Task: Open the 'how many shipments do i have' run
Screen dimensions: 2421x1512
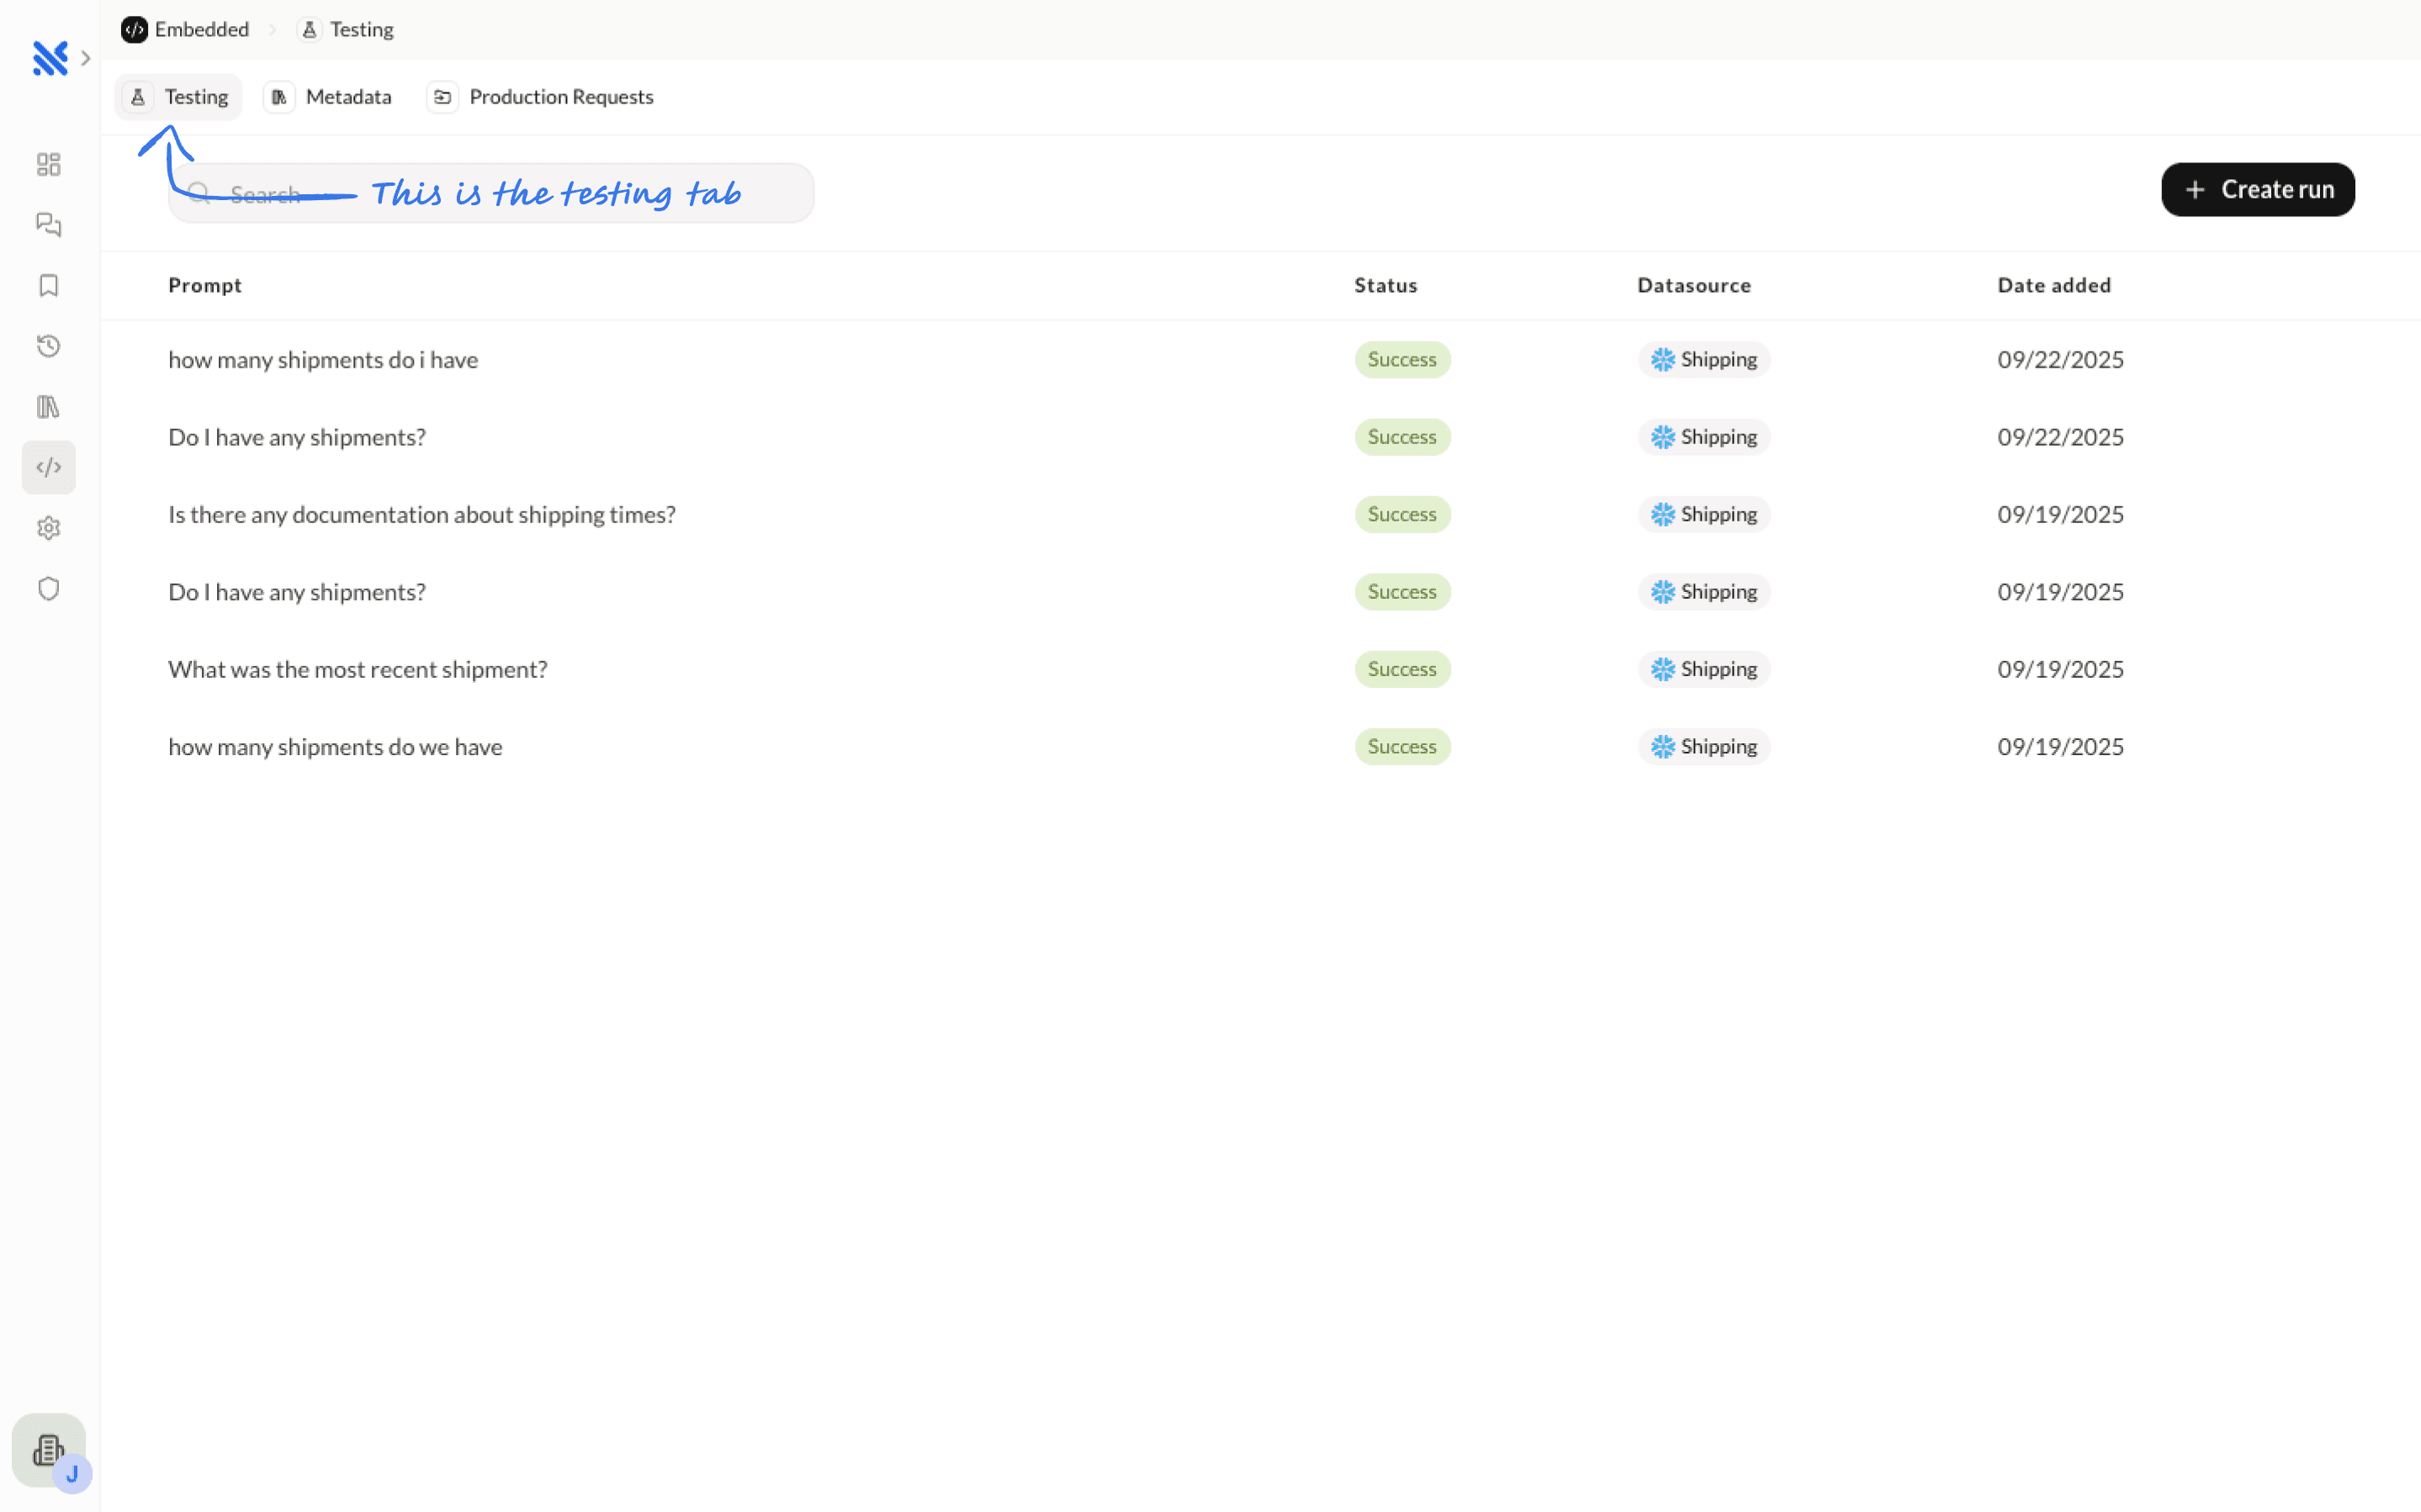Action: [x=323, y=360]
